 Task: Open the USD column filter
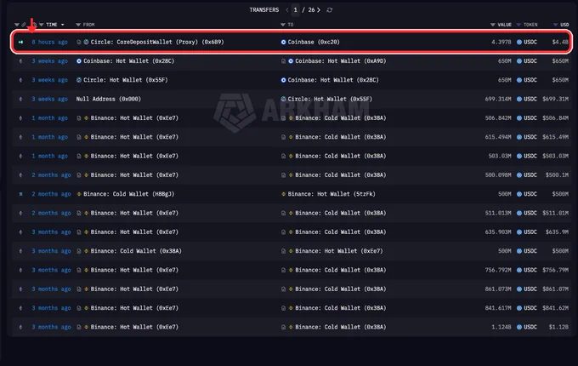click(x=555, y=25)
